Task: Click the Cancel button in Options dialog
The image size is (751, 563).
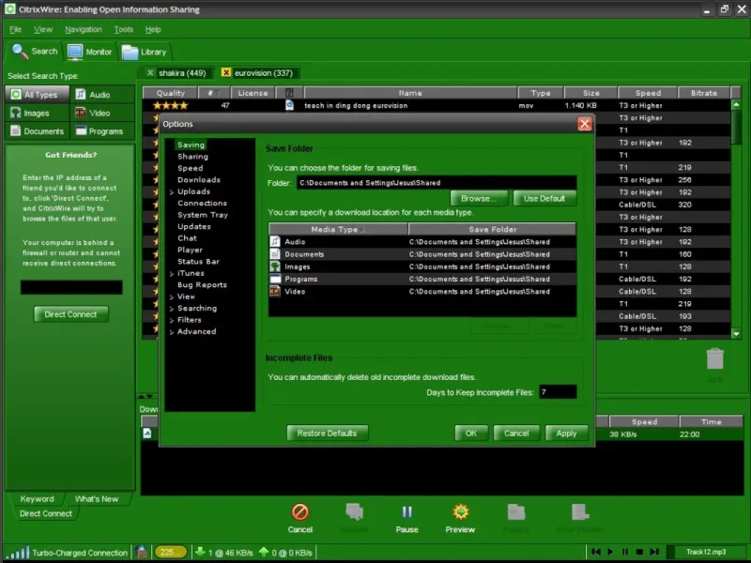Action: tap(516, 433)
